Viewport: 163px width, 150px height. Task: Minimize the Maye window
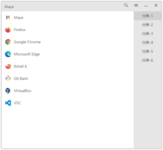tap(146, 6)
